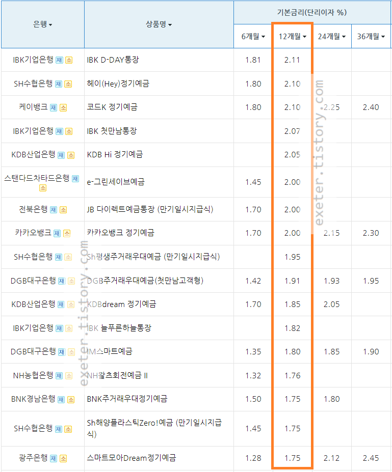Click the 2.05 24개월 rate for KDBdream 정기예금
The width and height of the screenshot is (392, 472).
pos(332,304)
